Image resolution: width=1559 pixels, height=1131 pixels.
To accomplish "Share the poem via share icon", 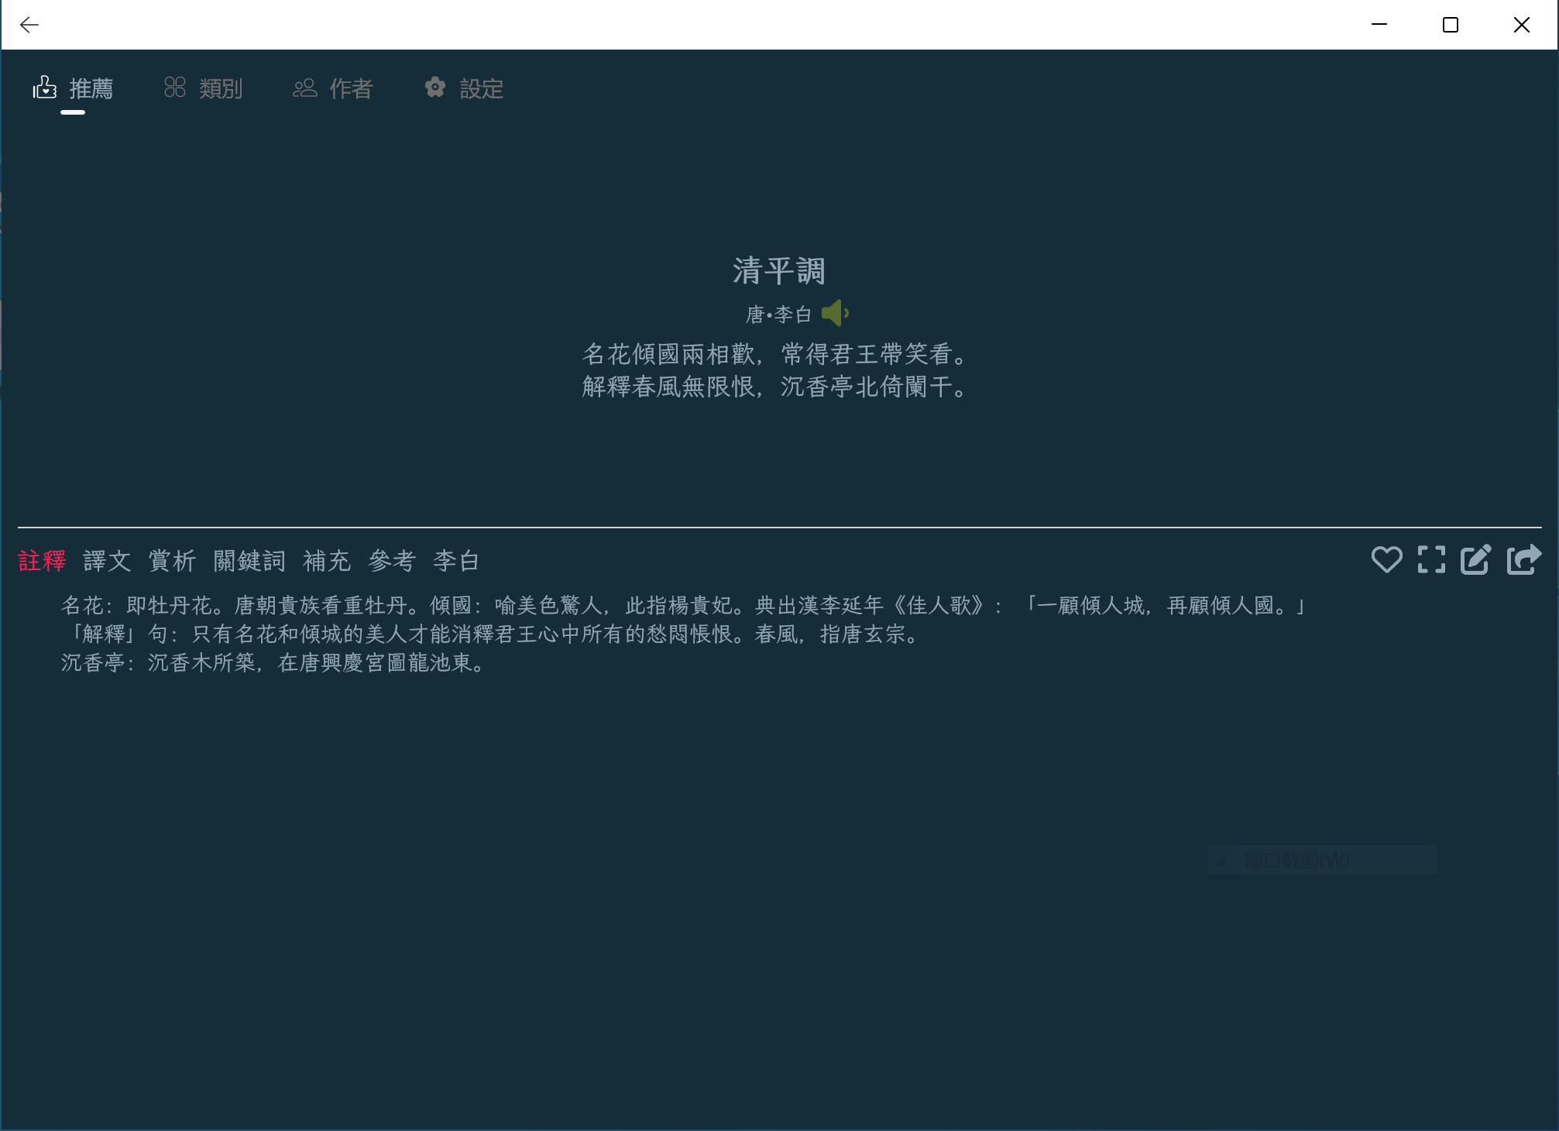I will coord(1523,559).
